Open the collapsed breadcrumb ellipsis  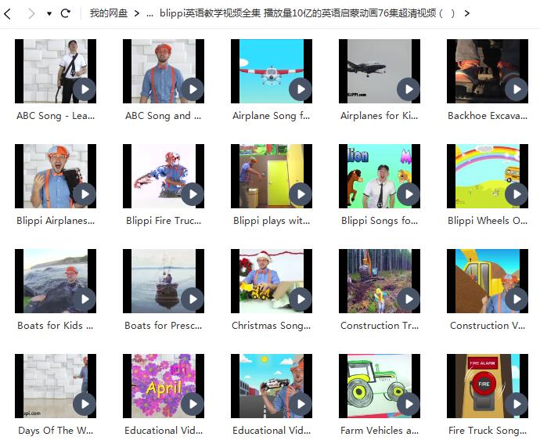(149, 14)
